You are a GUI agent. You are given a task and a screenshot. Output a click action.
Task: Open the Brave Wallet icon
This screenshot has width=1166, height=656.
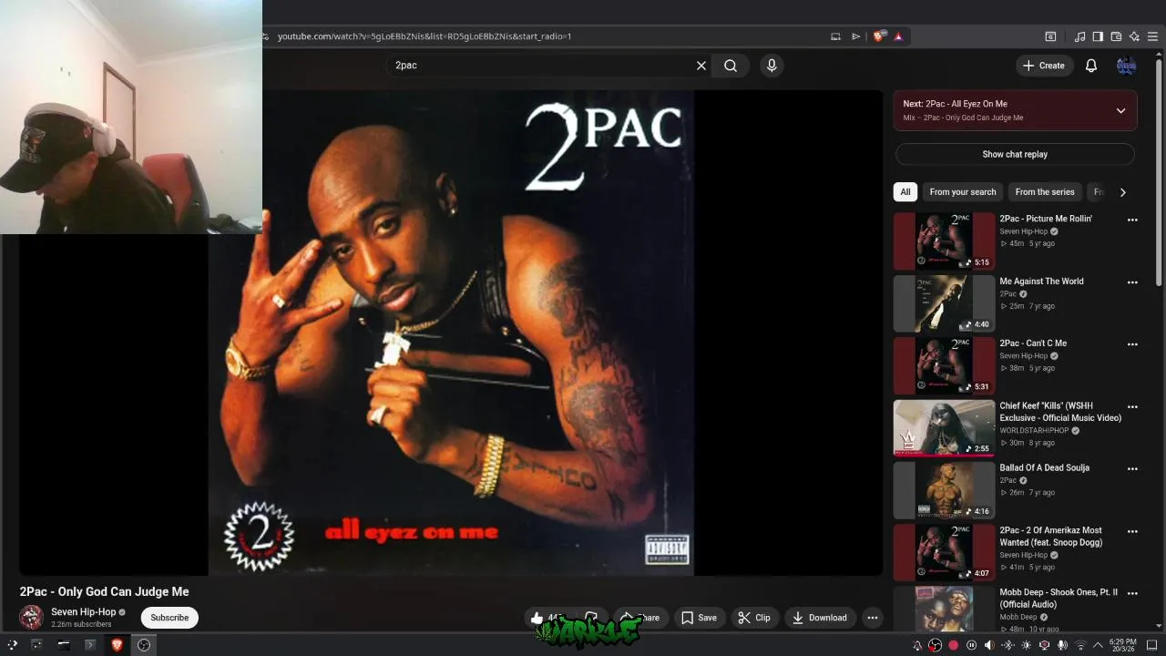click(1116, 36)
